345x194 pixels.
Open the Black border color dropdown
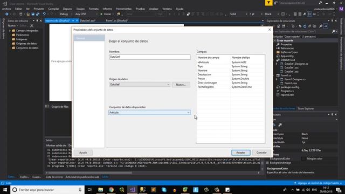click(272, 14)
